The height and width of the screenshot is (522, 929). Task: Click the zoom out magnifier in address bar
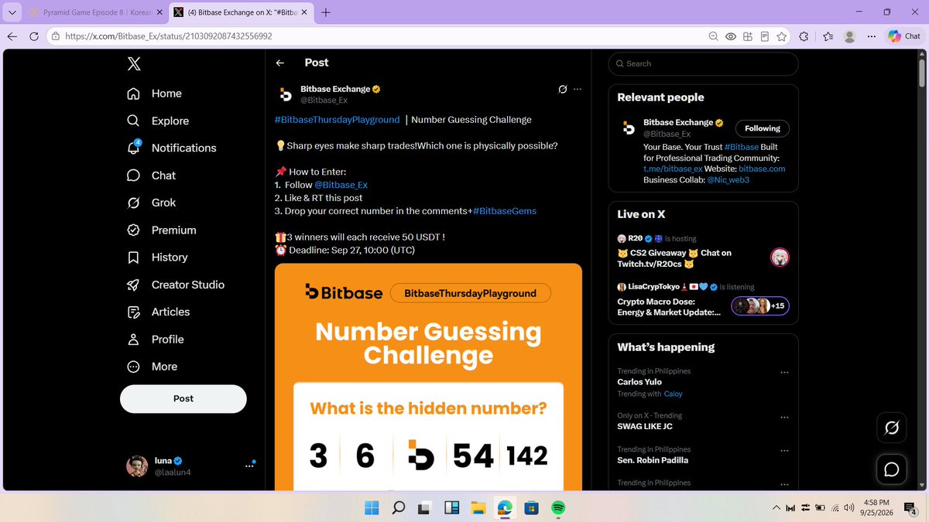714,36
